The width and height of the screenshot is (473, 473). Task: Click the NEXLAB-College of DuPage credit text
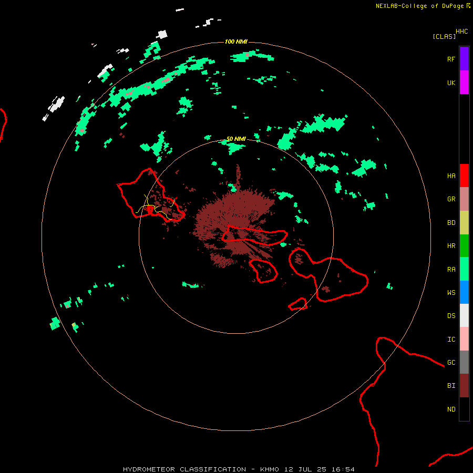coord(419,6)
